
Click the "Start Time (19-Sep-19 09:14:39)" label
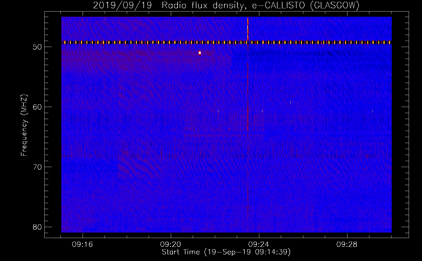[x=226, y=252]
